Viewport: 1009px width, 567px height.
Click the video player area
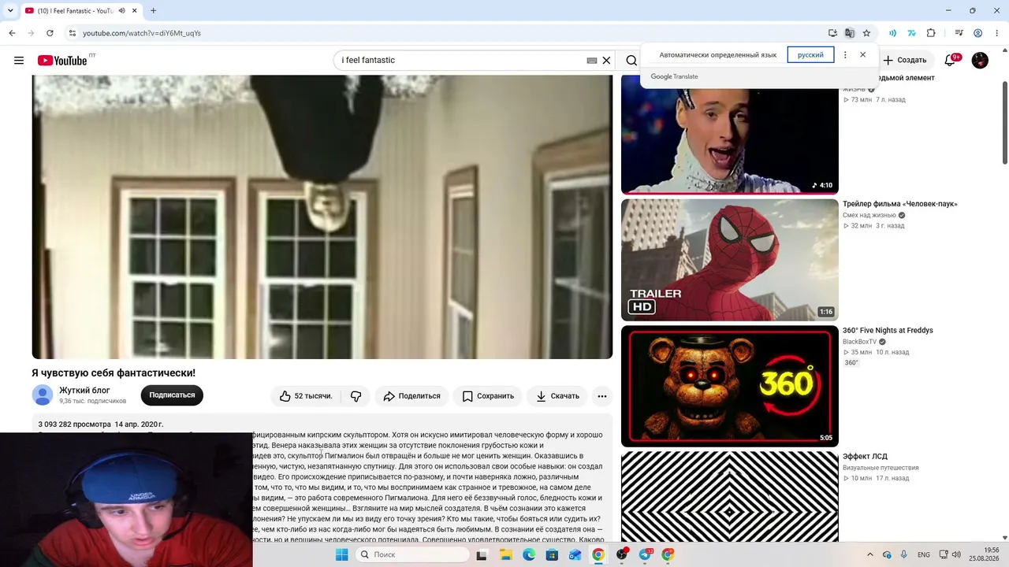click(x=322, y=217)
